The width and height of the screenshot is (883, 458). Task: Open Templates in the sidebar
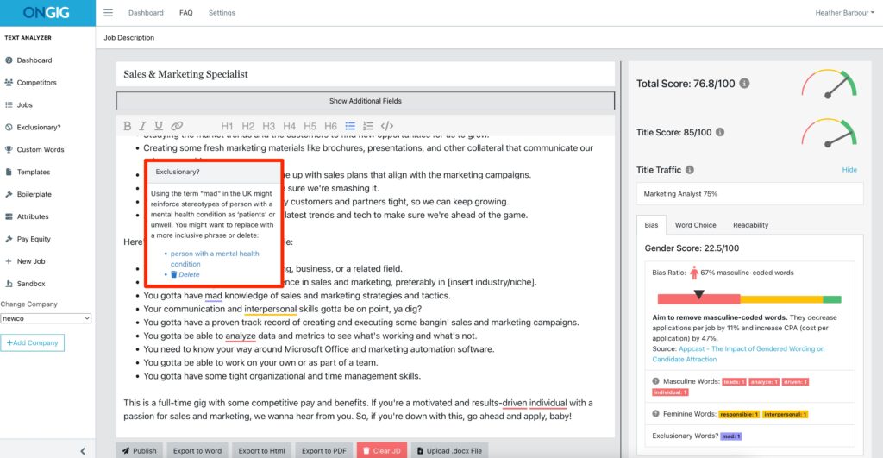[x=34, y=172]
